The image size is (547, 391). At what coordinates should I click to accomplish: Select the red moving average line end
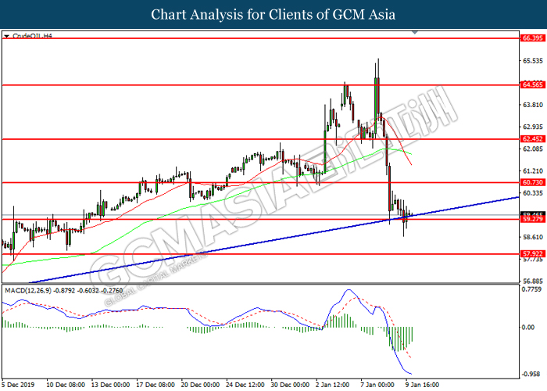411,163
